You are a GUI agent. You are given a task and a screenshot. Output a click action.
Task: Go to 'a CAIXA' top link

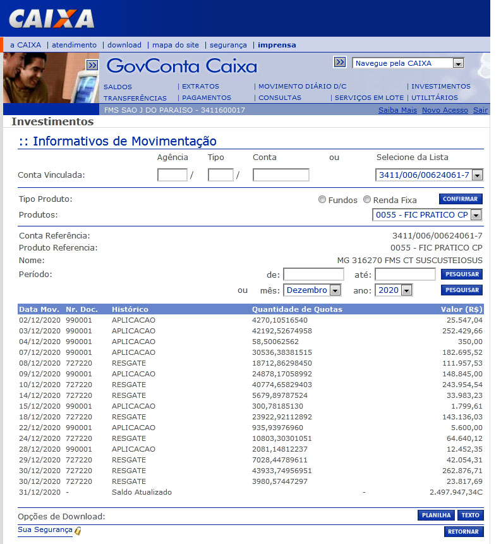(26, 45)
